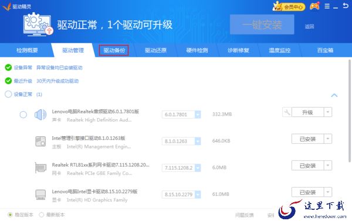Click 已安装 for Realtek RTL81xx network driver

click(x=307, y=165)
